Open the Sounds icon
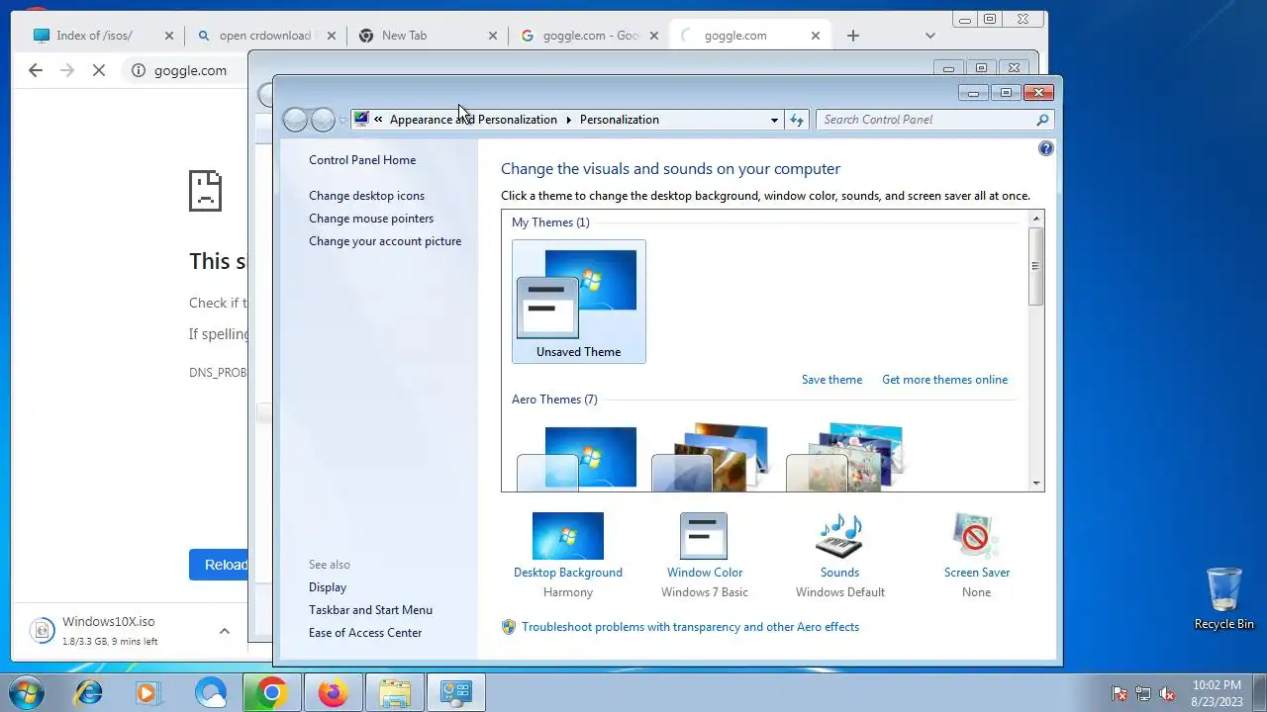 tap(839, 536)
